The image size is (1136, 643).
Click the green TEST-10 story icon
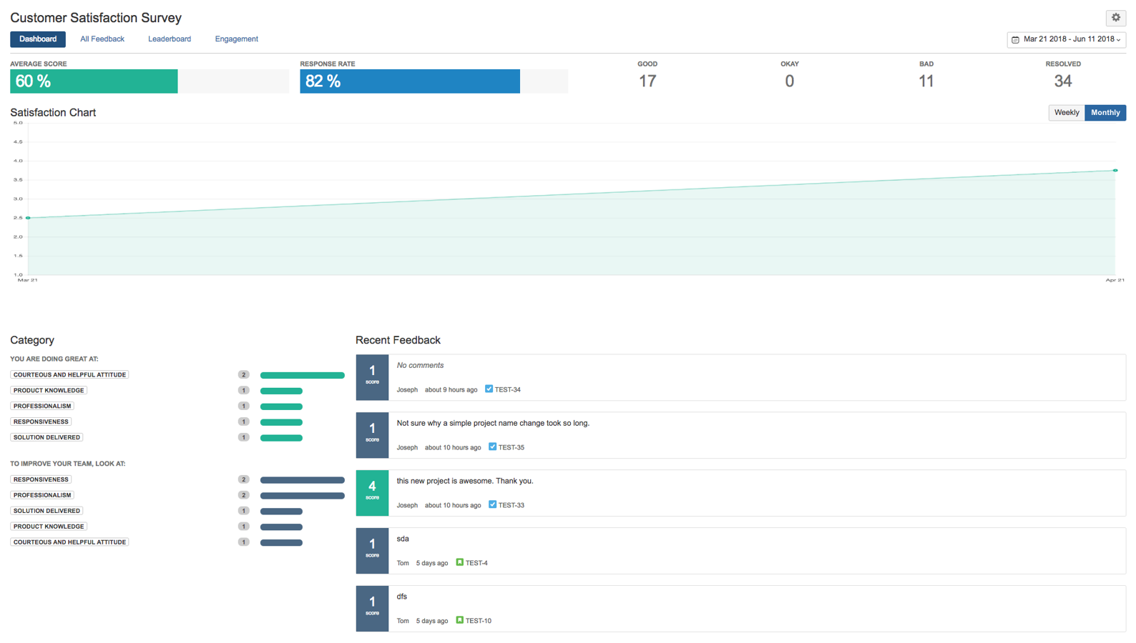tap(459, 620)
